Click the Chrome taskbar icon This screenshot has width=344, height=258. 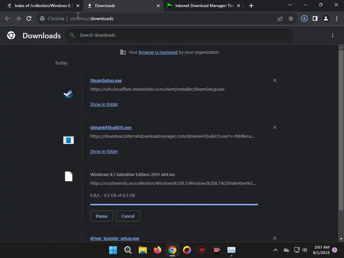coord(172,250)
